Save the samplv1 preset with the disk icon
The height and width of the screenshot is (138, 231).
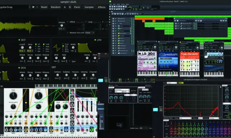tap(33, 7)
